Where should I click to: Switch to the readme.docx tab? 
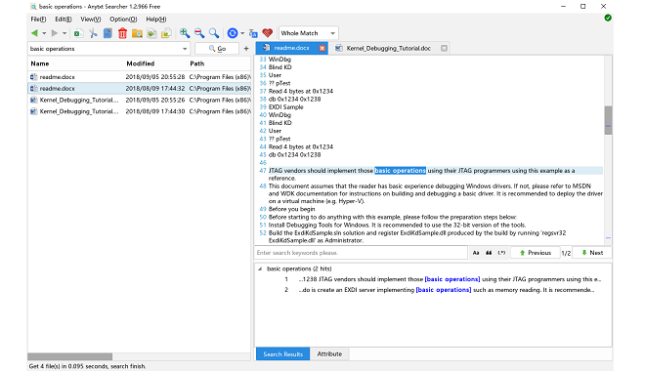point(291,48)
